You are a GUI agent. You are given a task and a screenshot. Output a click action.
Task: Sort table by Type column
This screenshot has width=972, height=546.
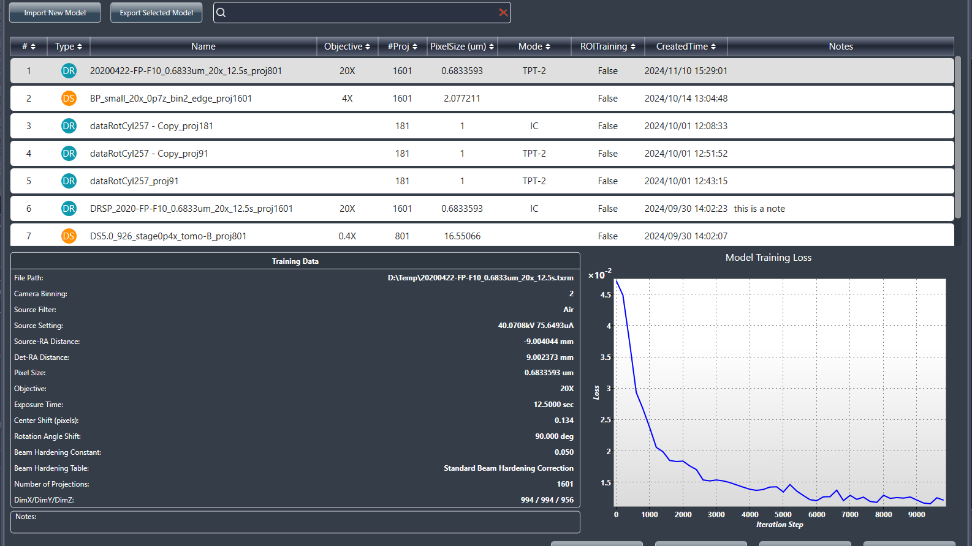(69, 47)
